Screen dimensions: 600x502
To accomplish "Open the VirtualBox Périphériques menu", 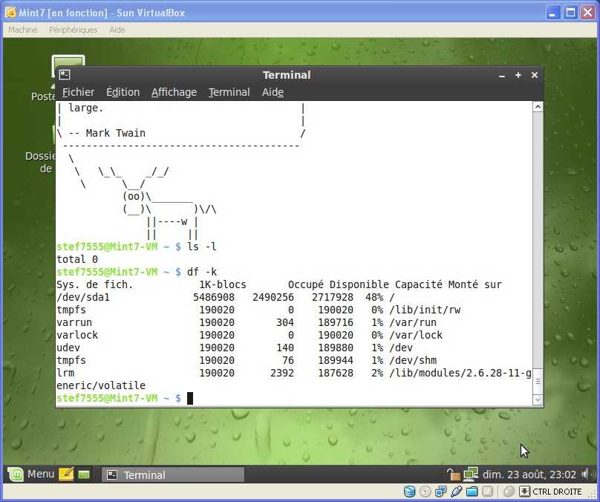I will 73,30.
